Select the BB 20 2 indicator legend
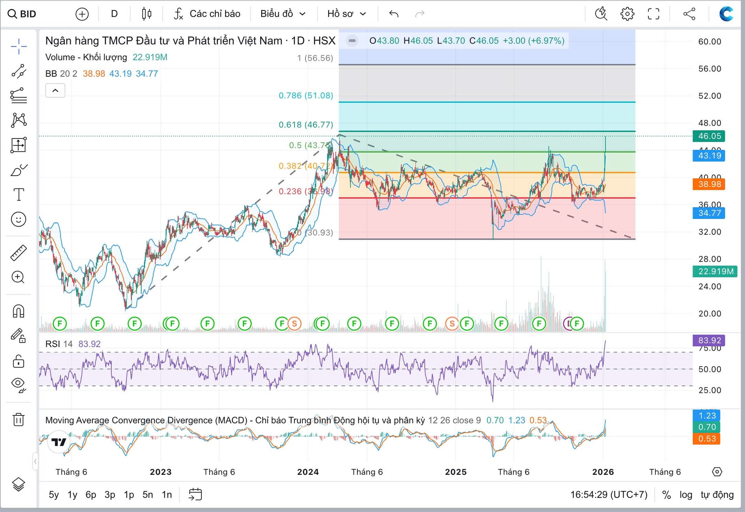 pyautogui.click(x=61, y=74)
